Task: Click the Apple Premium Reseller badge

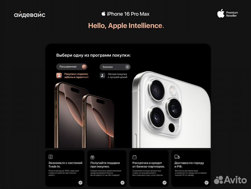Action: [228, 13]
